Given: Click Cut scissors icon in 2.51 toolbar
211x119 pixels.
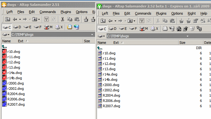Looking at the screenshot, I should (x=62, y=19).
